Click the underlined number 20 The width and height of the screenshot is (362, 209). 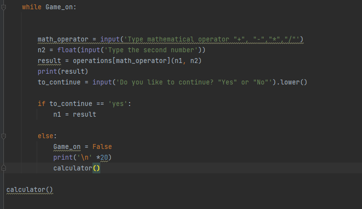104,158
